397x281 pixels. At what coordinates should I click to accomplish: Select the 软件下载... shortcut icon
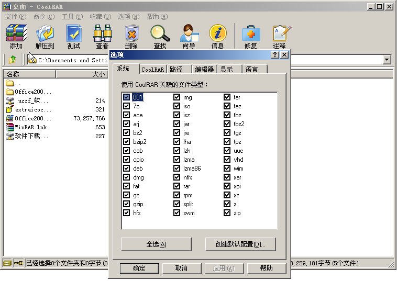pos(10,136)
